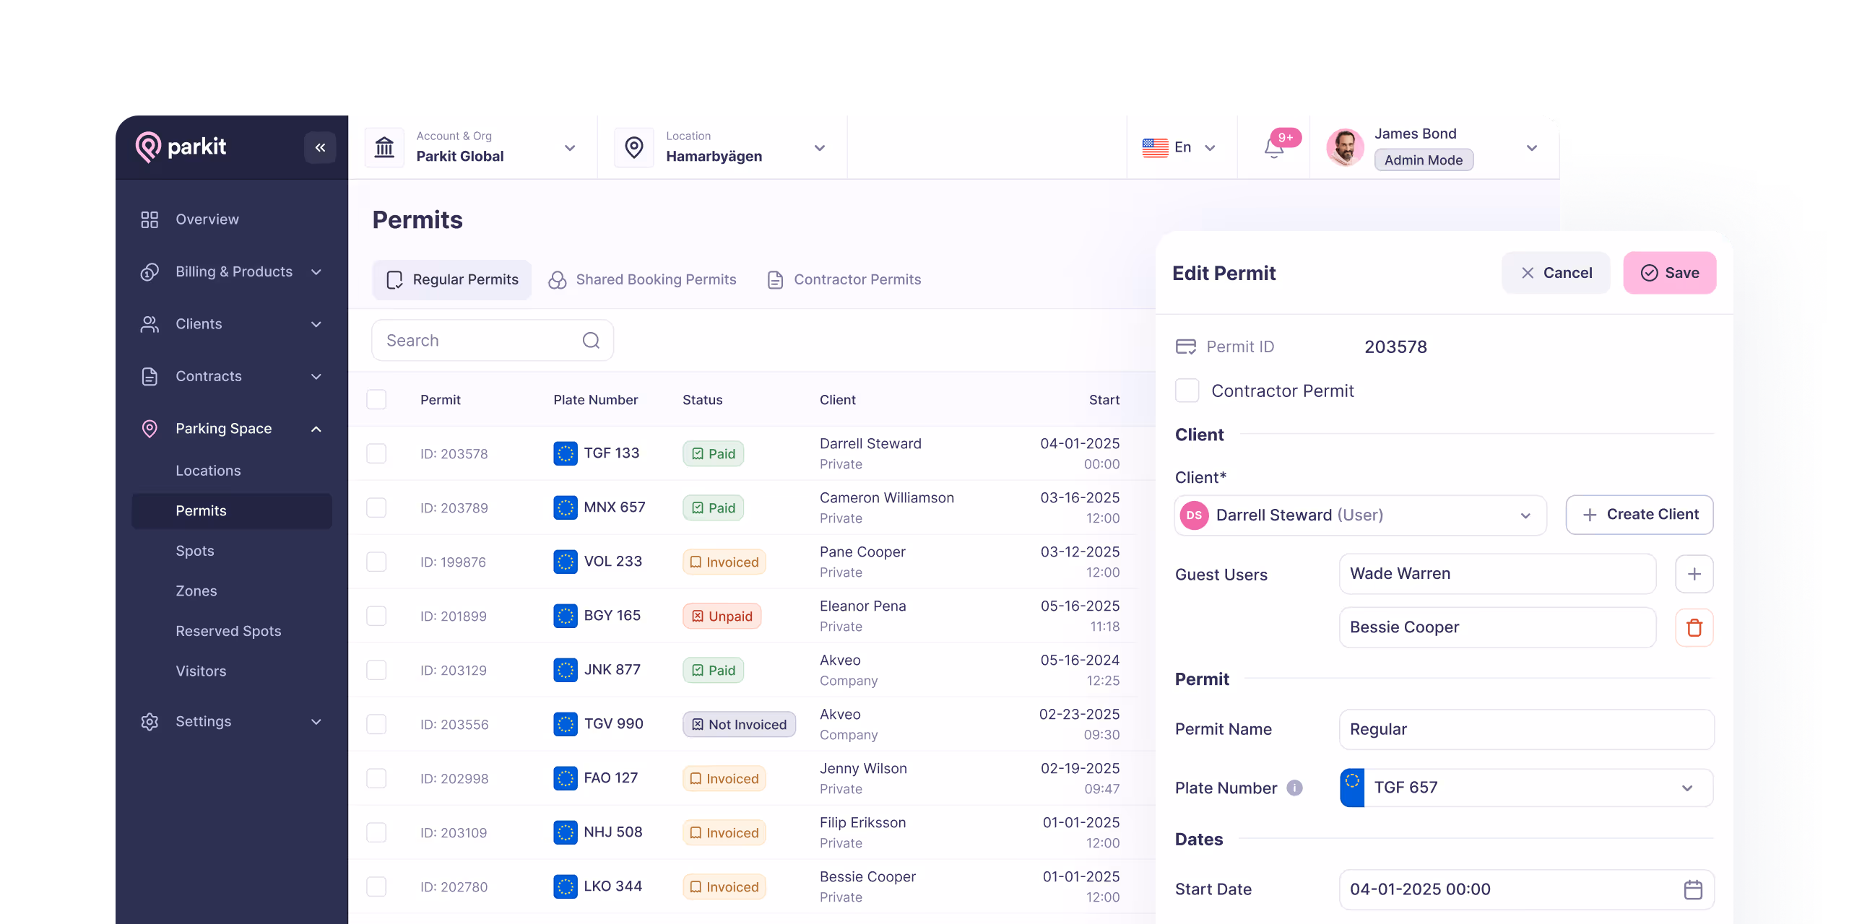This screenshot has width=1849, height=924.
Task: Click the Create Client button
Action: tap(1640, 515)
